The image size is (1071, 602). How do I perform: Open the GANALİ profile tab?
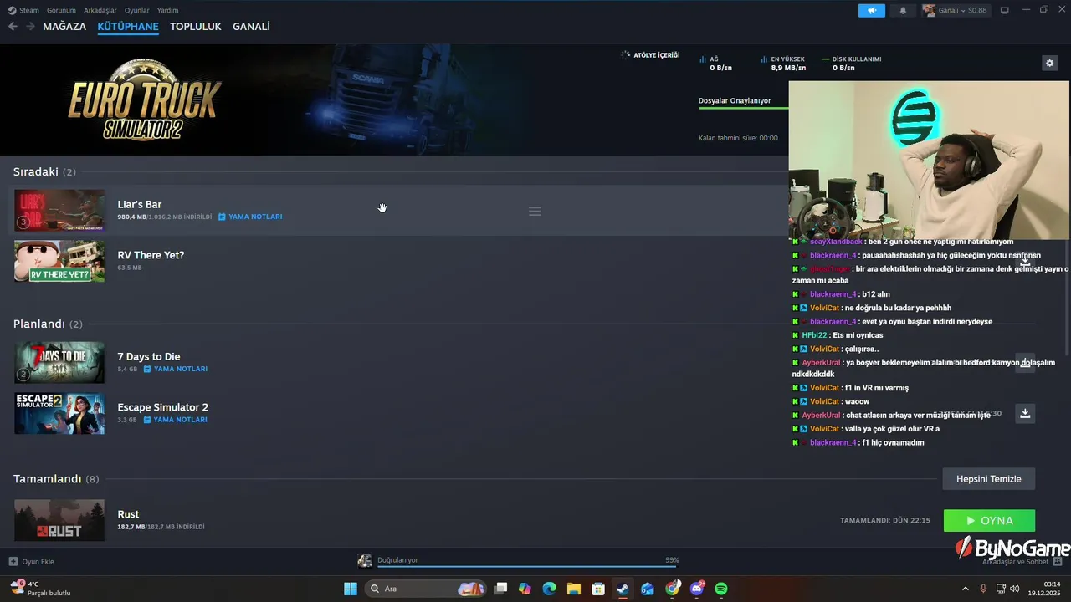click(251, 27)
